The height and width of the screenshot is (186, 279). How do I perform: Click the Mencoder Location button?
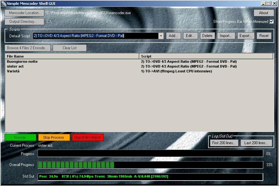coord(24,13)
